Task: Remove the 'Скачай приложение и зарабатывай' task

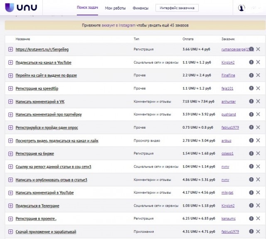Action: click(x=258, y=232)
